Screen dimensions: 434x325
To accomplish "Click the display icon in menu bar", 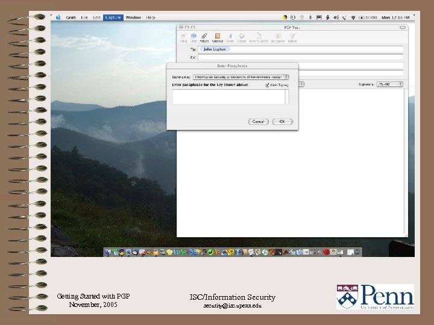I will (x=319, y=17).
